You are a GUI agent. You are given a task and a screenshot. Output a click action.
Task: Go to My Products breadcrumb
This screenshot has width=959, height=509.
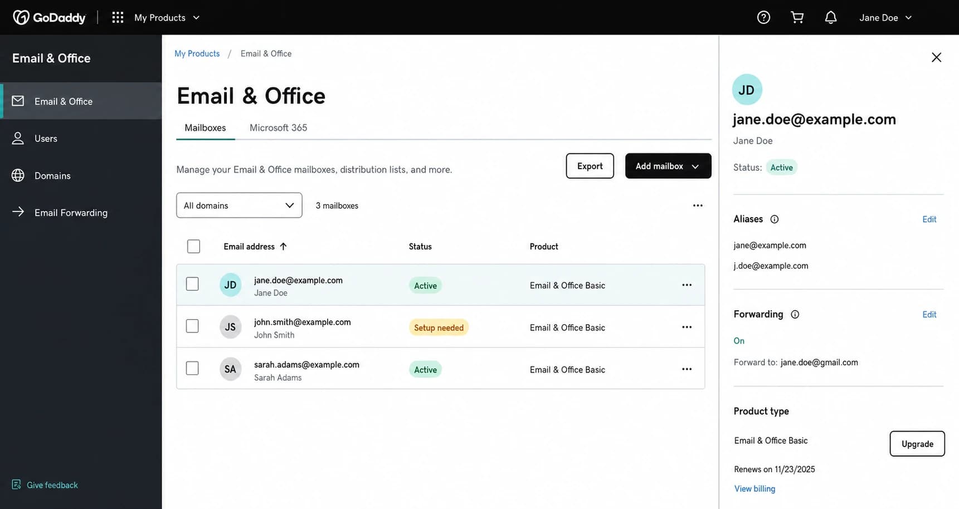[x=197, y=53]
